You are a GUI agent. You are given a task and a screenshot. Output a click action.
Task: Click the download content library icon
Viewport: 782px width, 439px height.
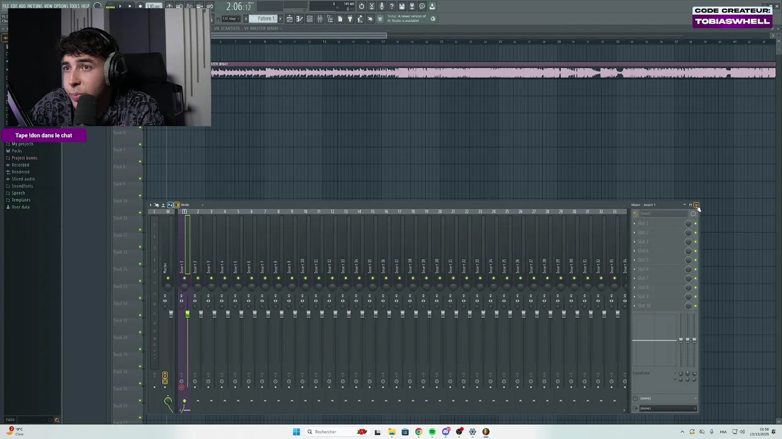tap(432, 6)
